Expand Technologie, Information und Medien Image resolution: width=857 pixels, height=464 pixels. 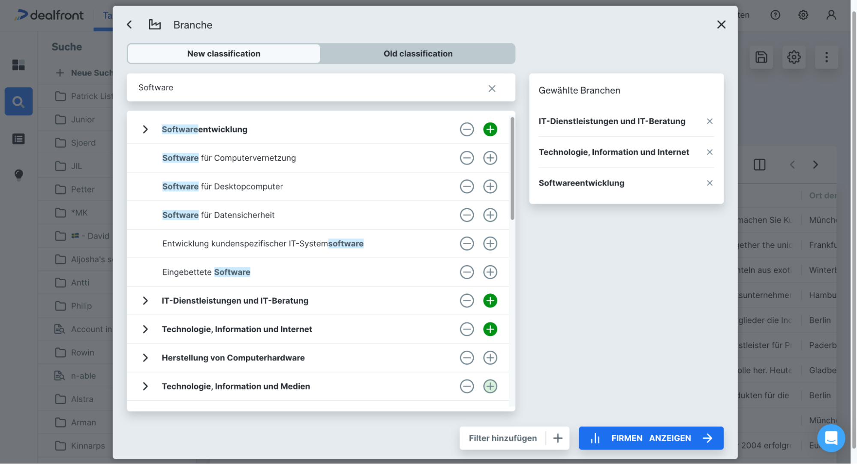pyautogui.click(x=145, y=386)
